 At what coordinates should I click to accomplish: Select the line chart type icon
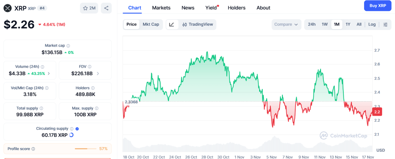[x=172, y=24]
